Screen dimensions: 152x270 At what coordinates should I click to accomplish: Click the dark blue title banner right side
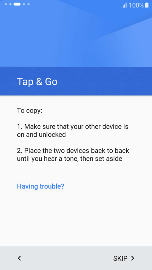[x=112, y=81]
